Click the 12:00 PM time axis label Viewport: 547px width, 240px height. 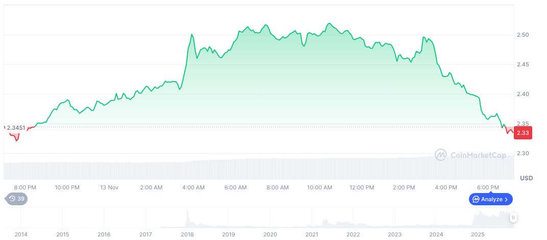(362, 187)
